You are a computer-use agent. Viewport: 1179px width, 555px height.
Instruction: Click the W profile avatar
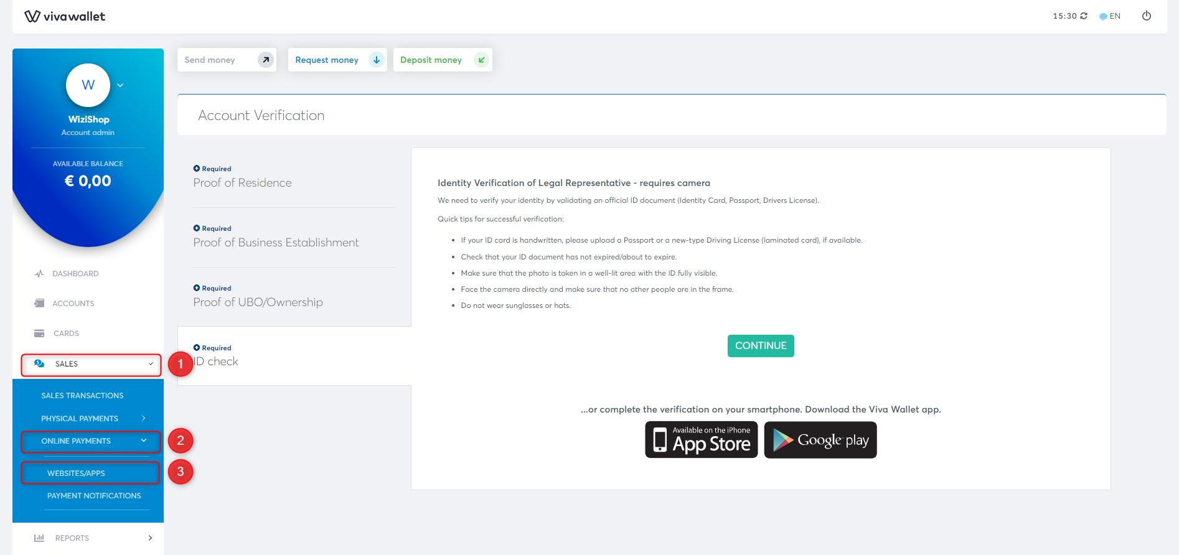88,85
